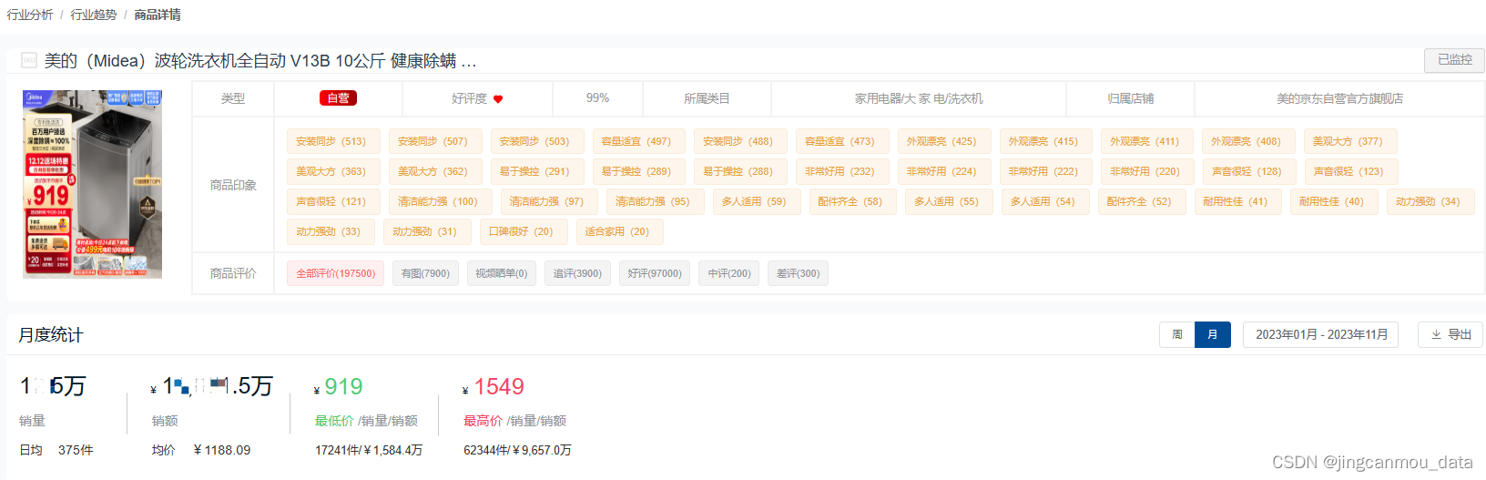Screen dimensions: 1486x480
Task: Click the 多人适用 (59) impression tag
Action: pos(756,201)
